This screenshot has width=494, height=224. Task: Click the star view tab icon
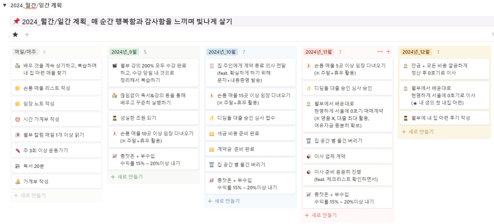point(15,35)
